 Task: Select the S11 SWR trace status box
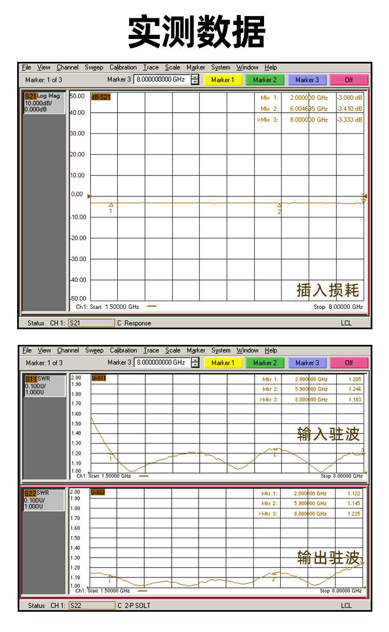point(45,385)
